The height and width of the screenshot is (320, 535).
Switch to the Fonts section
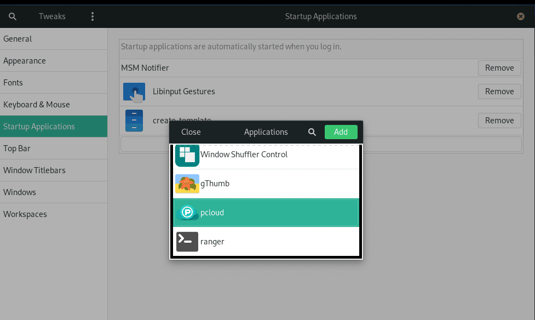[x=14, y=82]
